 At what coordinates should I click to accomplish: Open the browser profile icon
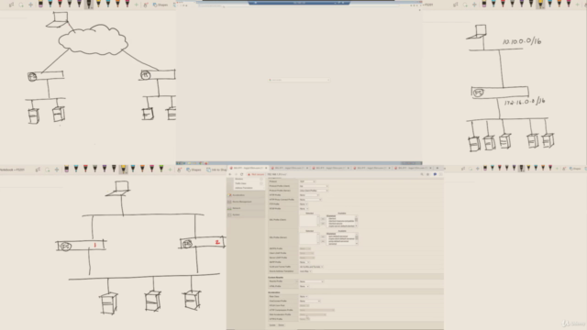(435, 174)
